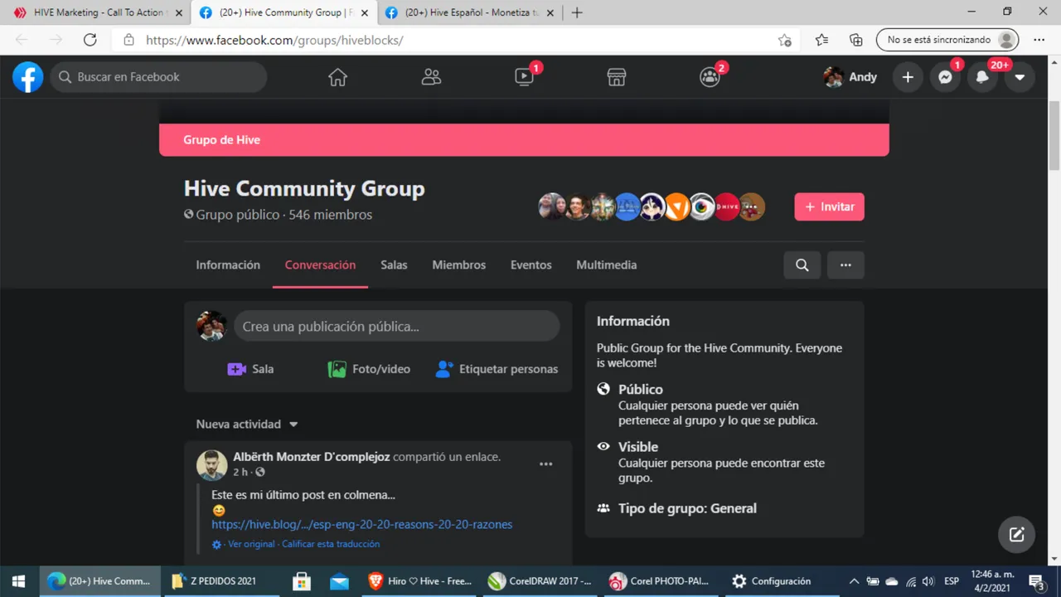The image size is (1061, 597).
Task: Go back with browser back arrow
Action: [x=22, y=40]
